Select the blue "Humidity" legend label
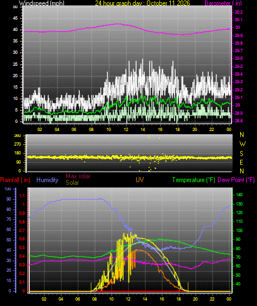 pyautogui.click(x=47, y=180)
